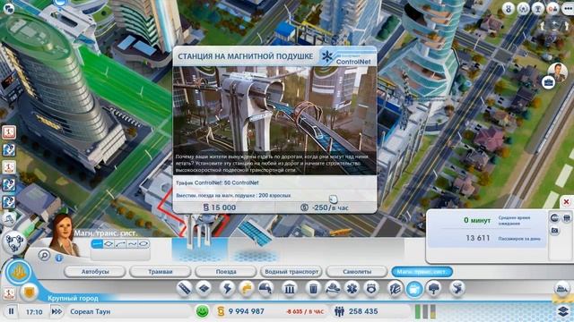
Task: Open the Power lightning bolt menu
Action: coord(227,288)
